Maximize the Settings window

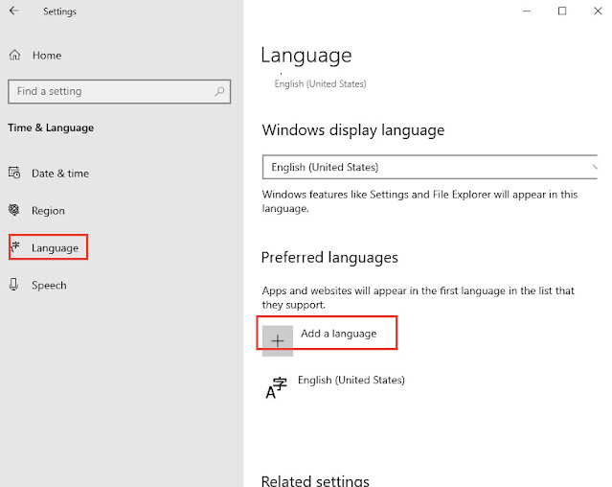pos(562,11)
